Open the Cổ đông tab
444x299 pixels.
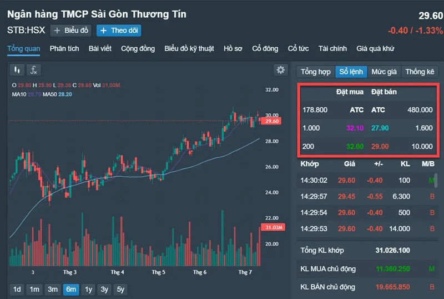point(265,48)
